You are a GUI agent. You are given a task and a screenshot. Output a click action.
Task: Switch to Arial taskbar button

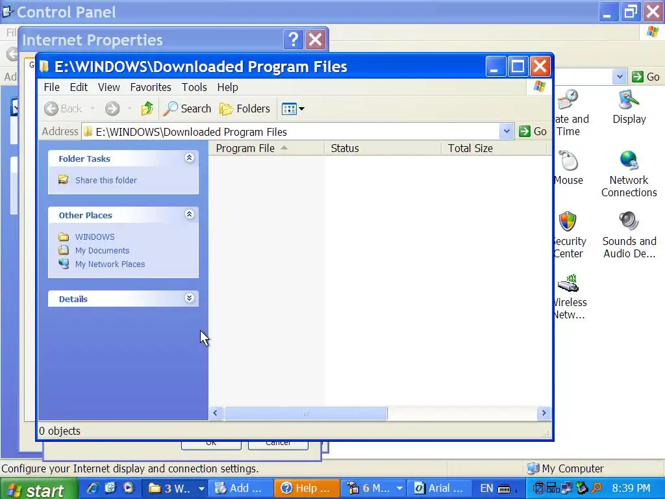click(440, 489)
